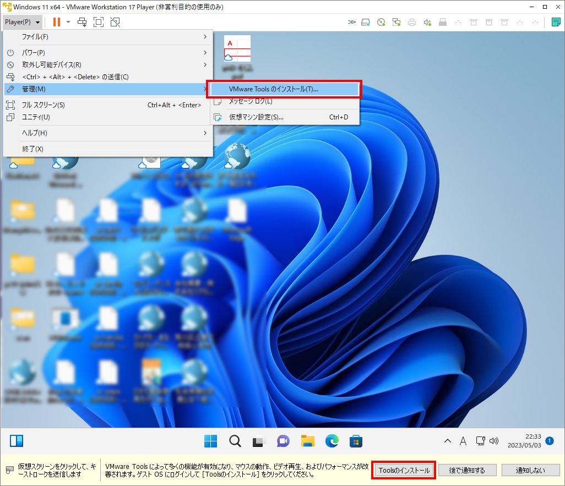Click the Unity mode toolbar icon

pos(115,22)
